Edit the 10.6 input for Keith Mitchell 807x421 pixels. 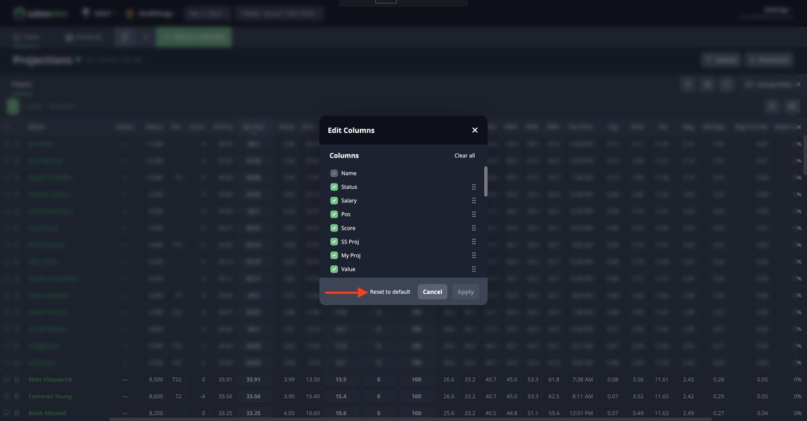click(x=340, y=413)
